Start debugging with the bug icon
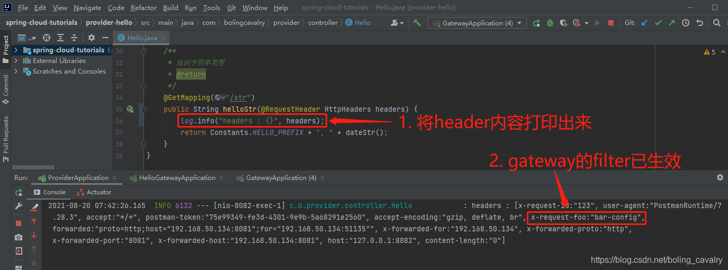 point(550,23)
